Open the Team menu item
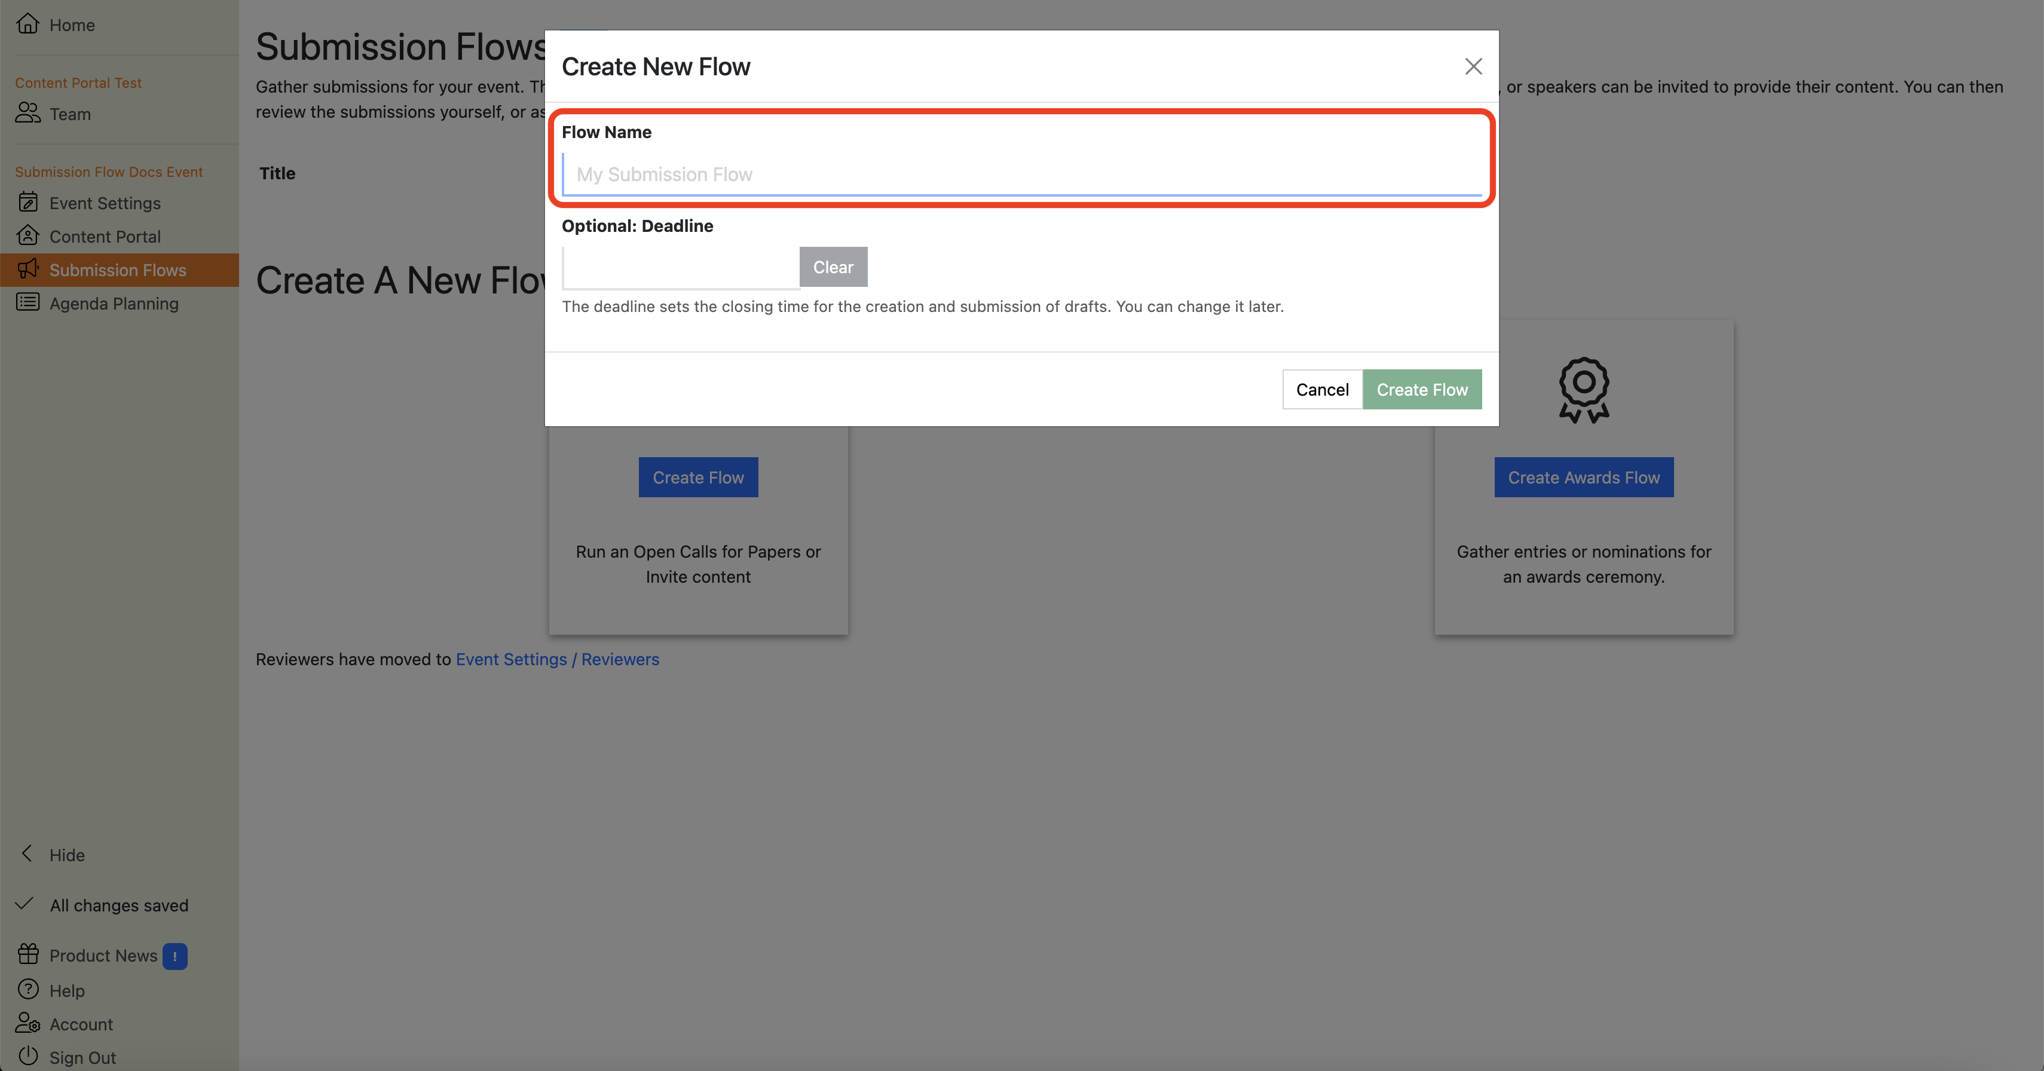 (x=70, y=114)
